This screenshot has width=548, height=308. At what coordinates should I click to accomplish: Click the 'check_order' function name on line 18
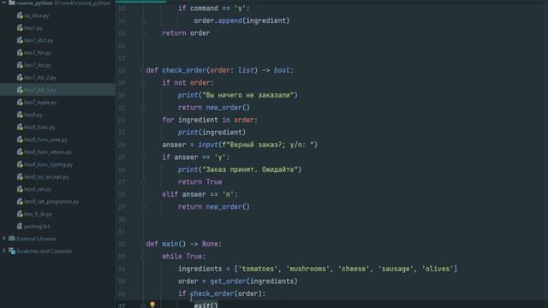(184, 70)
